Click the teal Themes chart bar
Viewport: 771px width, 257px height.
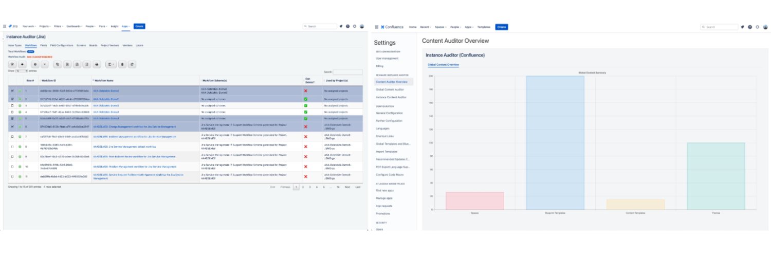[715, 176]
